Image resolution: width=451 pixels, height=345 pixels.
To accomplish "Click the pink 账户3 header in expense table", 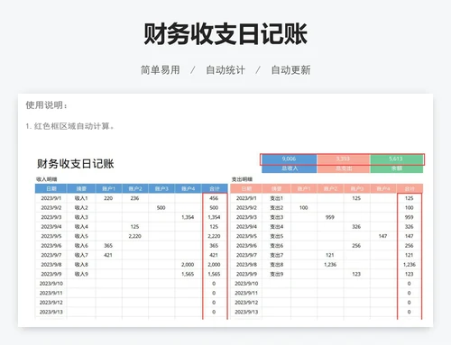I will (x=356, y=188).
